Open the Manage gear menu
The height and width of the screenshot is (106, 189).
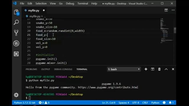pyautogui.click(x=16, y=95)
